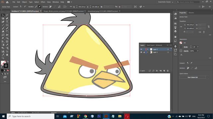
Task: Click Remove Selected Anchor Points icon in Properties
Action: point(188,68)
